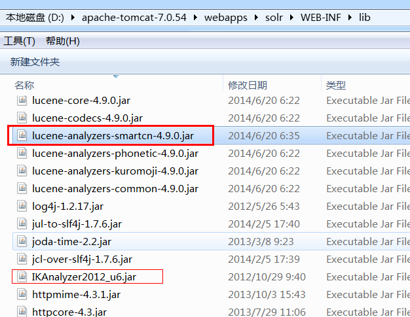The image size is (410, 317).
Task: Go to apache-tomcat-7.0.54 in address bar
Action: coord(134,18)
